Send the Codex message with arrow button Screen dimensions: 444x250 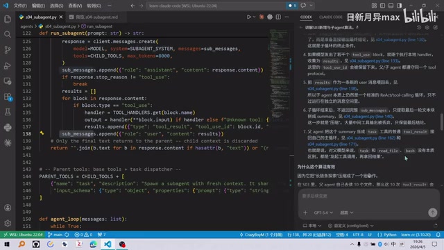432,212
